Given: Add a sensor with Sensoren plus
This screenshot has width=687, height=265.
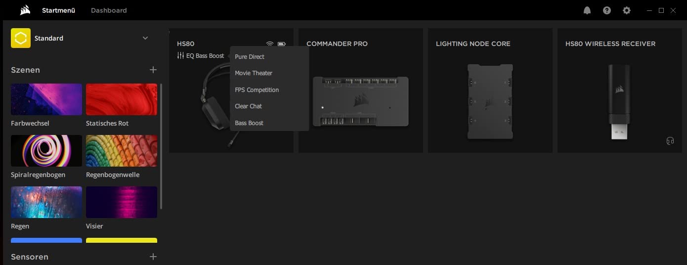Looking at the screenshot, I should click(x=153, y=257).
